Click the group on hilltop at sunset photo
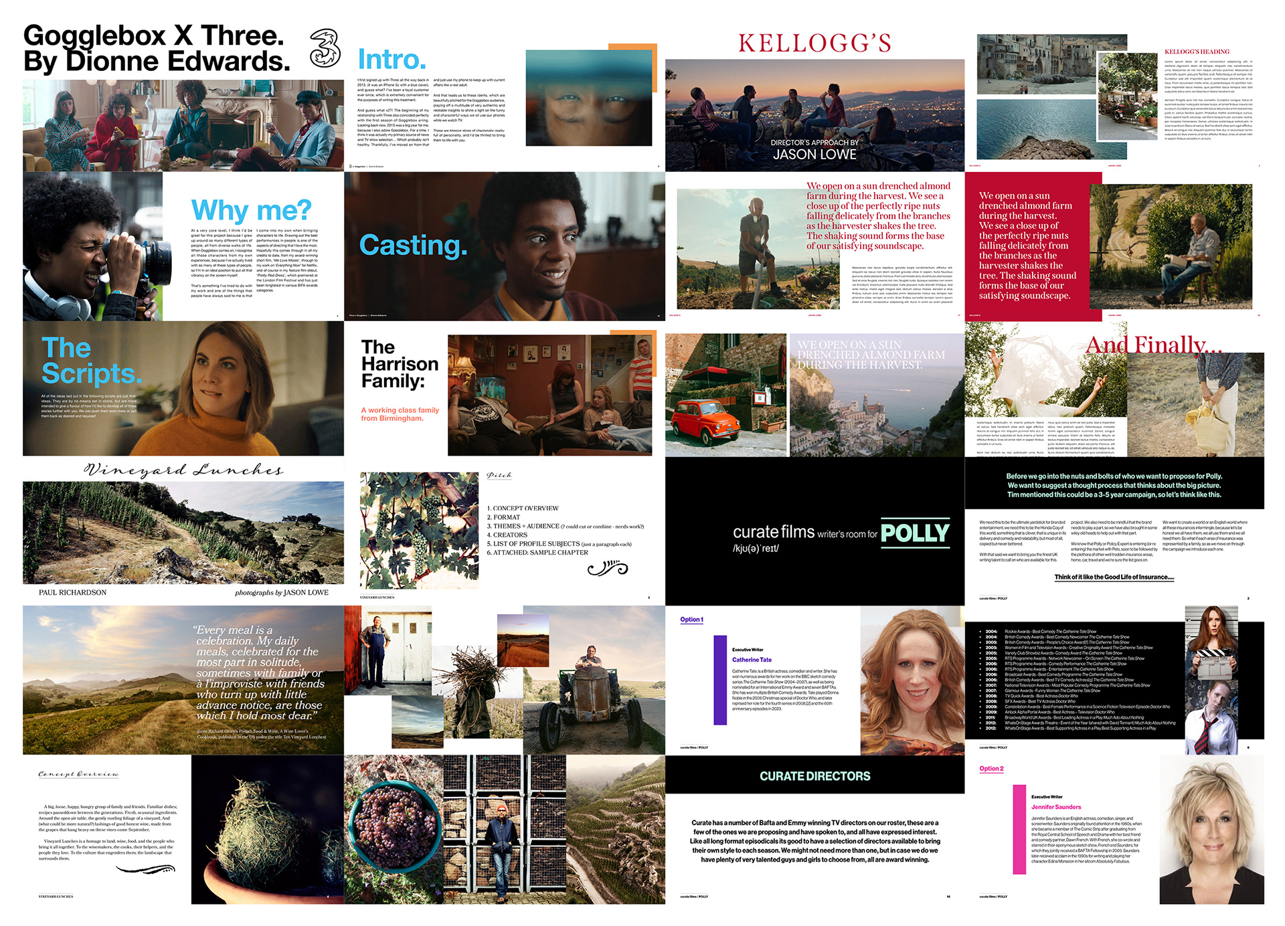The image size is (1285, 926). tap(815, 115)
